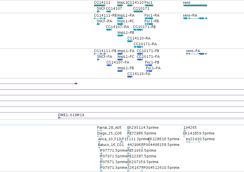Select EST LP15111.3prime

coord(122,142)
